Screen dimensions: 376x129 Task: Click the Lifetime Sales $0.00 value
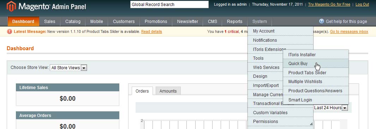pos(68,99)
